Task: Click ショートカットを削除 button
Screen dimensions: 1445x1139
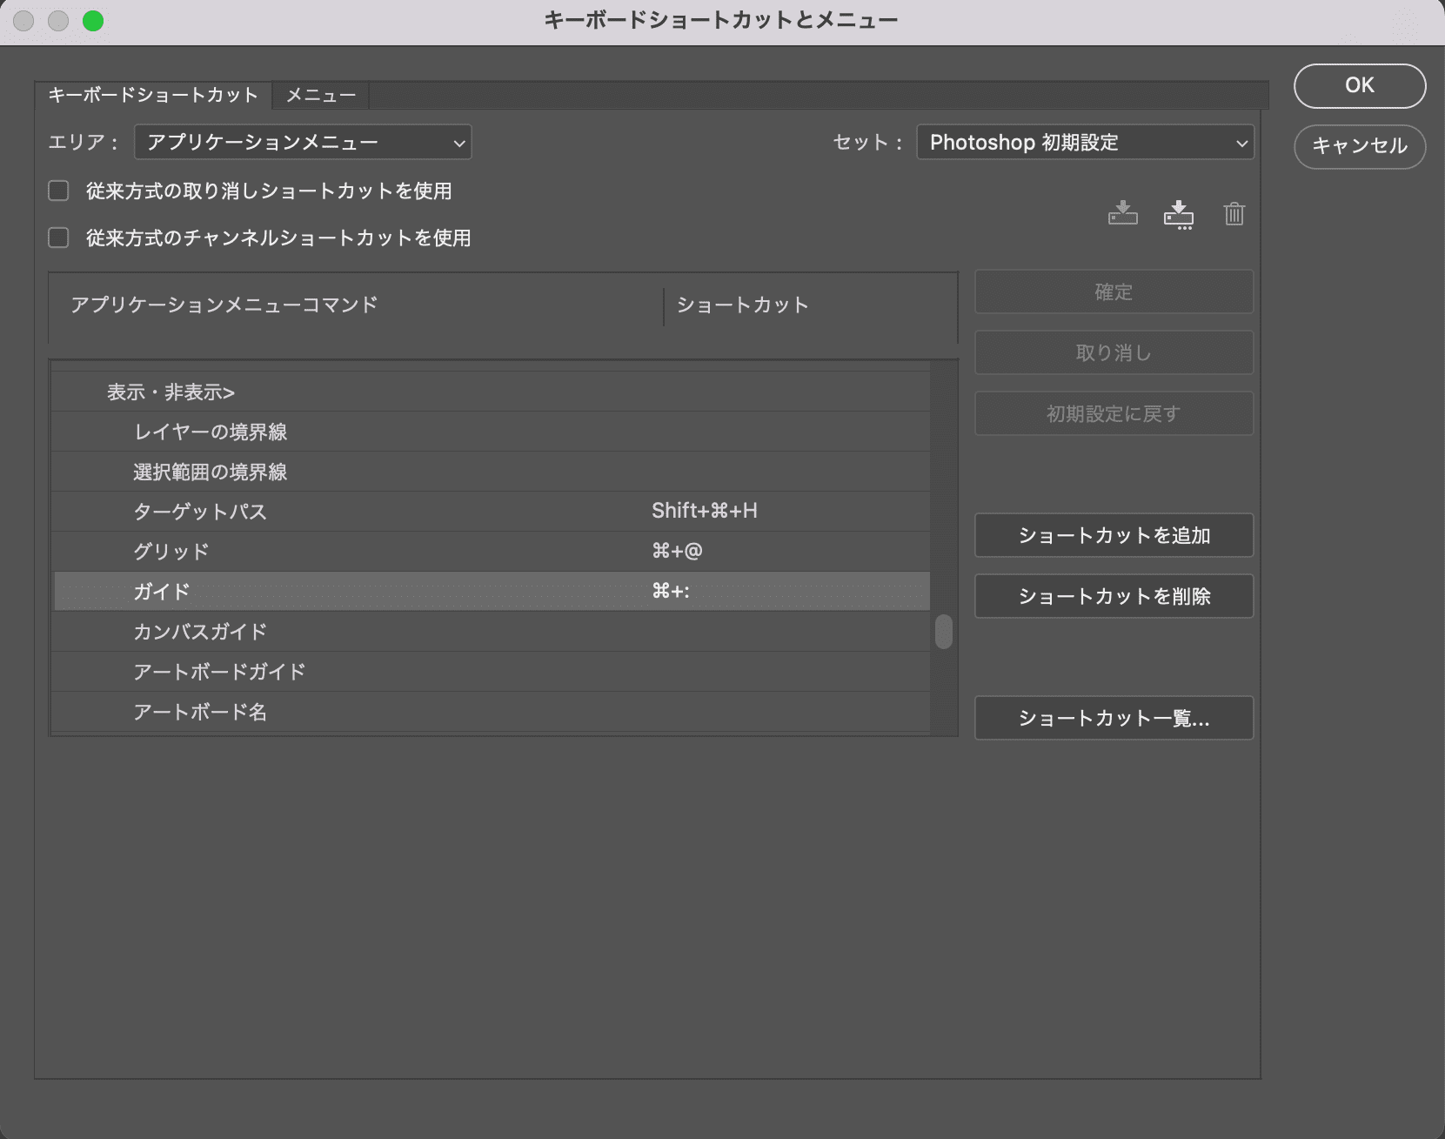Action: [1114, 596]
